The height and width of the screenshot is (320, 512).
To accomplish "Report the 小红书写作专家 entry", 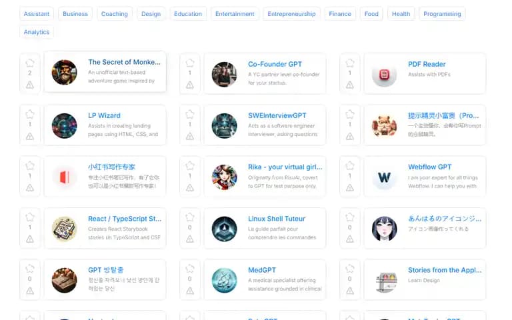I will click(x=30, y=188).
